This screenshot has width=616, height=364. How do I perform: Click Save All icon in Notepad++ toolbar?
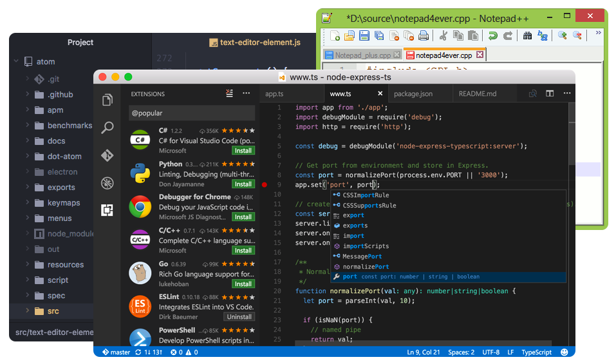click(x=379, y=36)
